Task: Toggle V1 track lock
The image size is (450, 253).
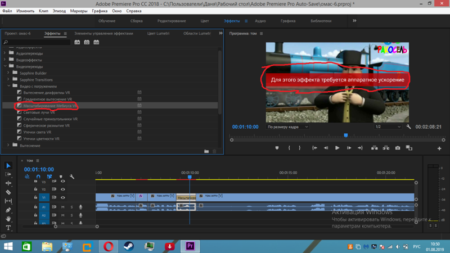Action: [35, 197]
